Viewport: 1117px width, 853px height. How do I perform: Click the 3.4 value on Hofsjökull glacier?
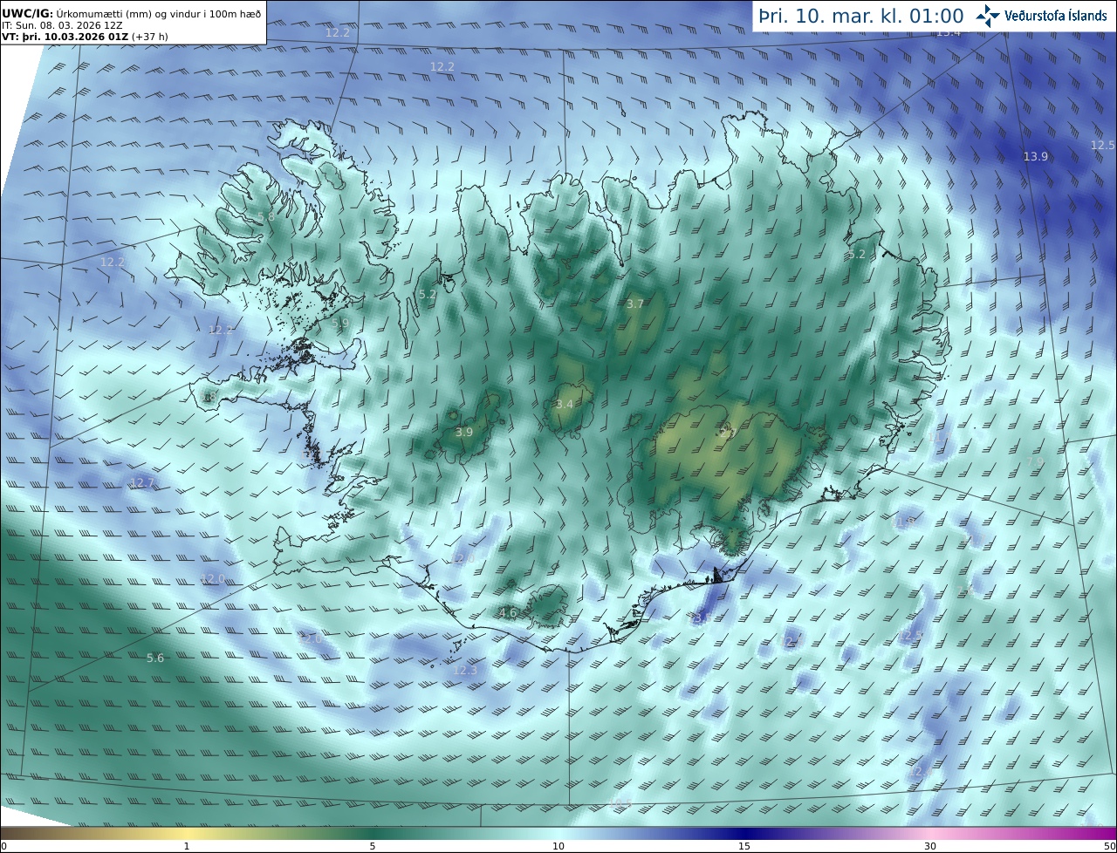pyautogui.click(x=565, y=404)
